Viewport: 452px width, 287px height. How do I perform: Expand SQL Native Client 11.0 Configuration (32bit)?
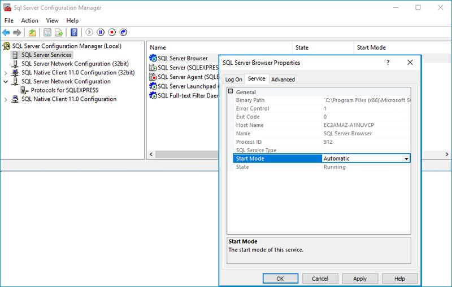6,73
